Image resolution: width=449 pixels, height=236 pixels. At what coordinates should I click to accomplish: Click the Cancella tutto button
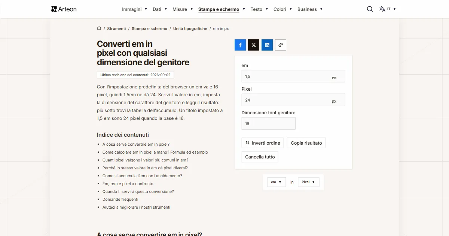tap(260, 157)
